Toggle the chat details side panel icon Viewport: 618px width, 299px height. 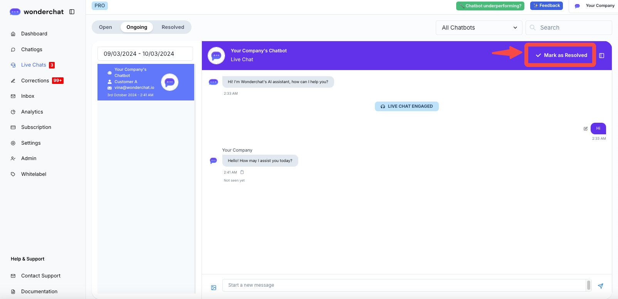[602, 56]
